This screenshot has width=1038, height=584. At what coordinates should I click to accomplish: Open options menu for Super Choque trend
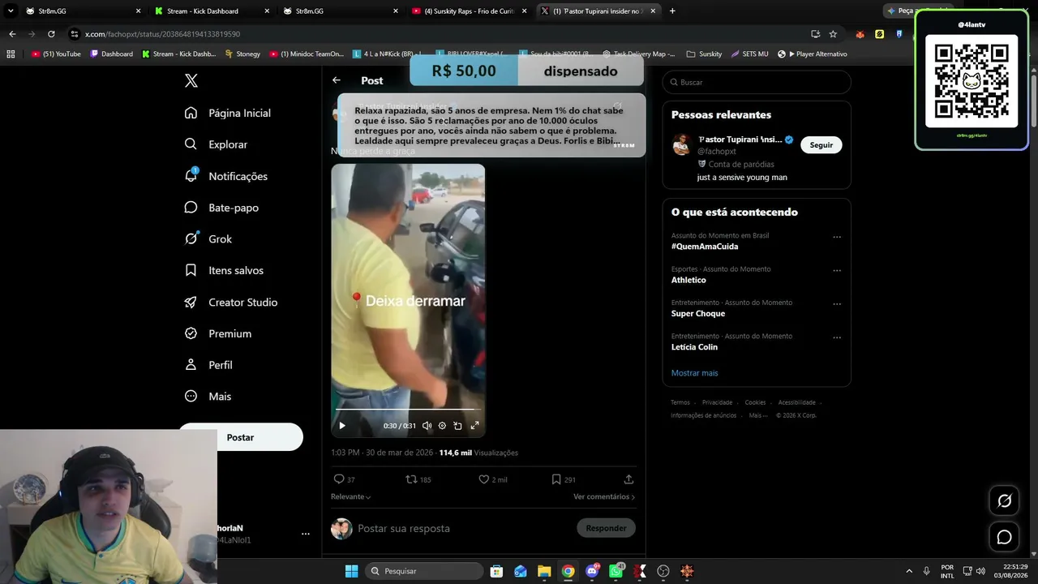coord(837,304)
